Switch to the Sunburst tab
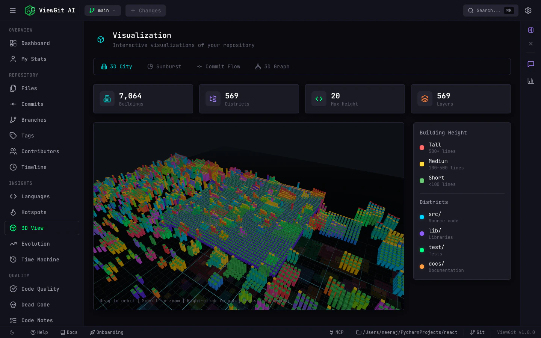Screen dimensions: 541x338 pyautogui.click(x=164, y=66)
